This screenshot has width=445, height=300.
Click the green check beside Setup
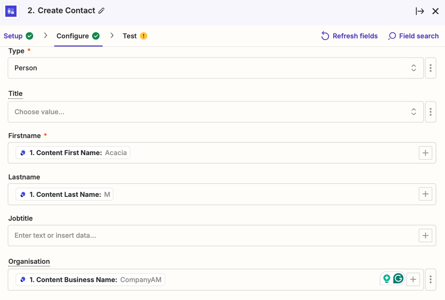click(29, 36)
